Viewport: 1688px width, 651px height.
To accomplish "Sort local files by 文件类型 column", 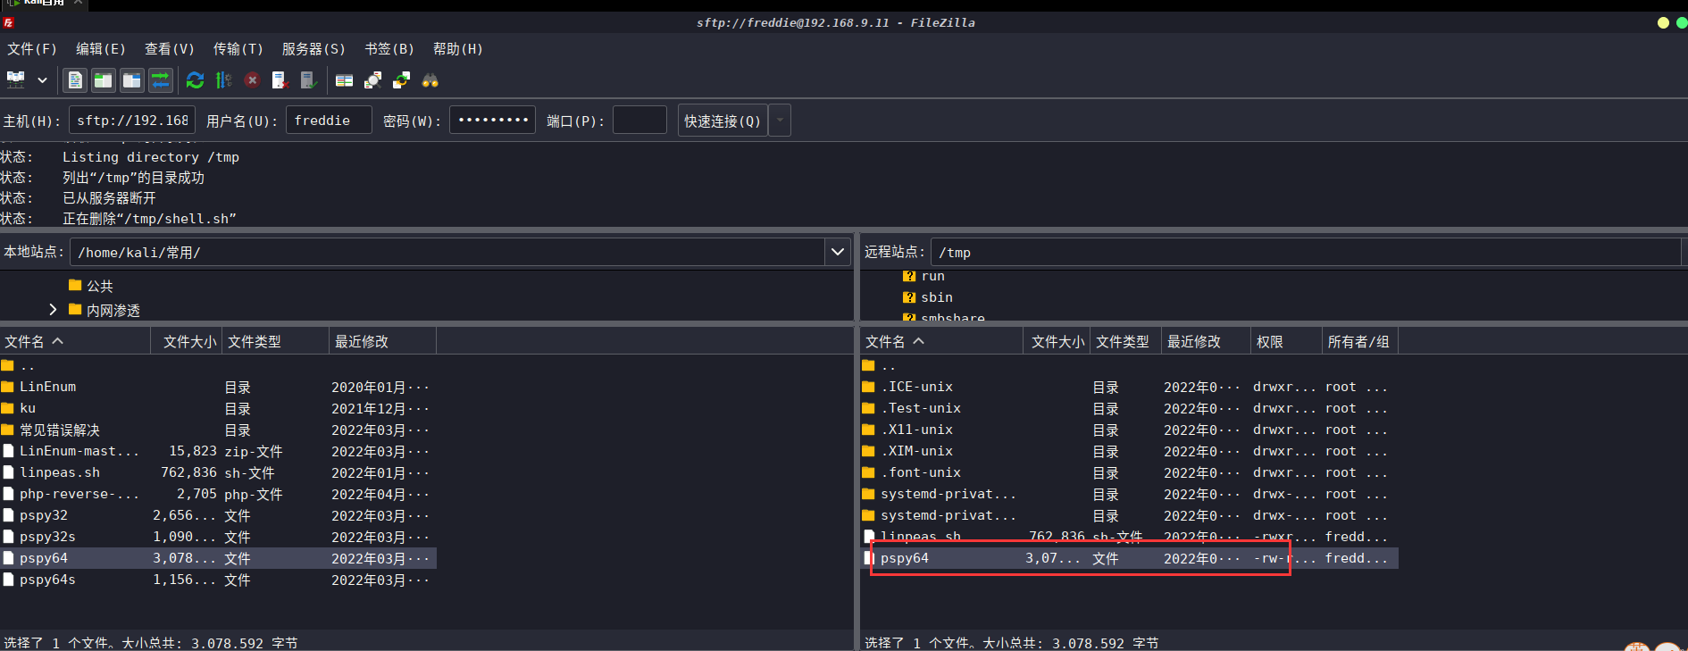I will 275,341.
